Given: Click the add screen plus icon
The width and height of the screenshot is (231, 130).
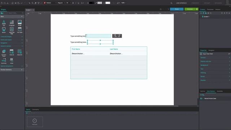Looking at the screenshot, I should tap(201, 13).
